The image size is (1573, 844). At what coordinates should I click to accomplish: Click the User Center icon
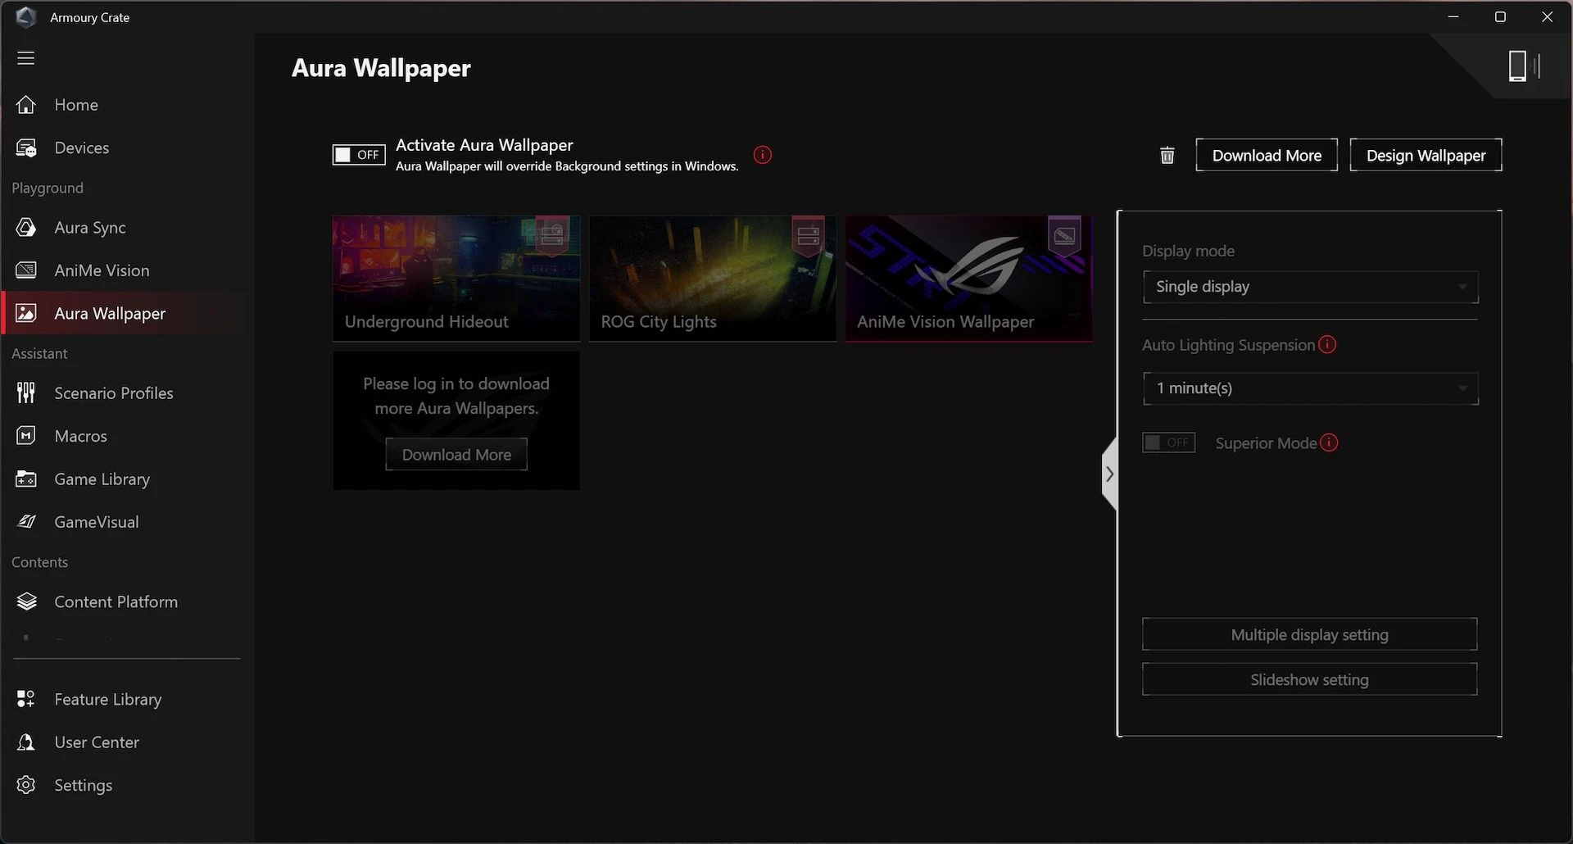click(x=26, y=742)
